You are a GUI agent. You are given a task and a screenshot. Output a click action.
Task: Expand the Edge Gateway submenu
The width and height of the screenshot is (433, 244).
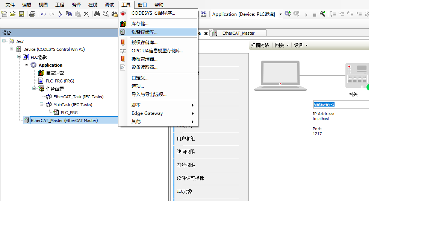click(x=158, y=113)
